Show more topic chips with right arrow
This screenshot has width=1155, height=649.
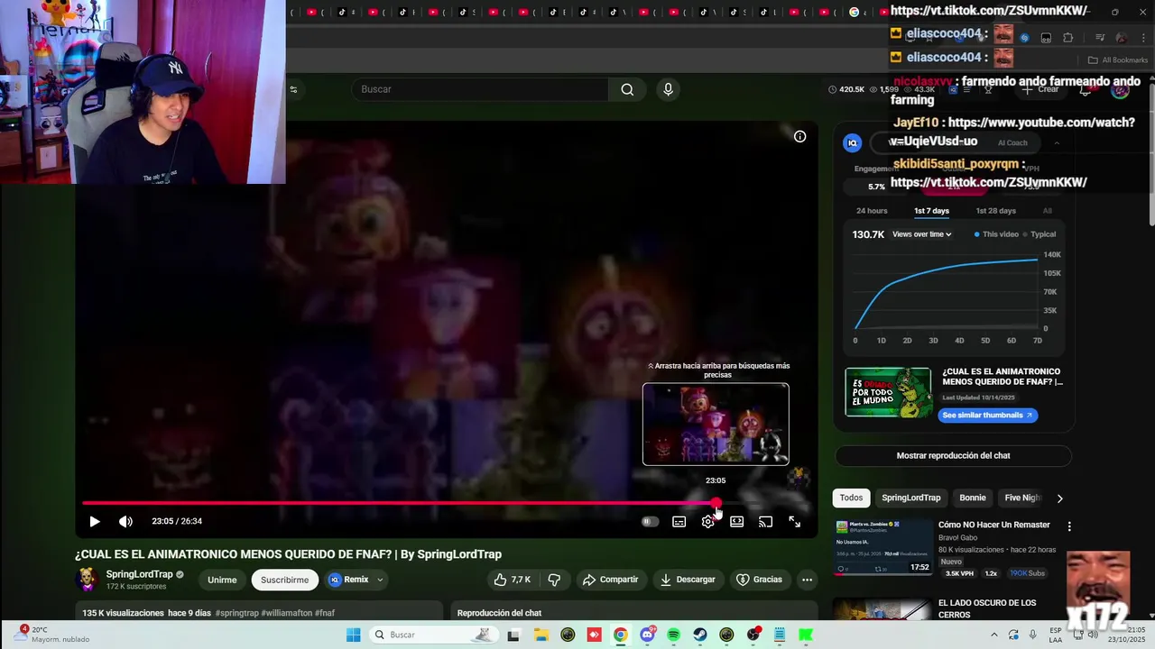coord(1060,498)
